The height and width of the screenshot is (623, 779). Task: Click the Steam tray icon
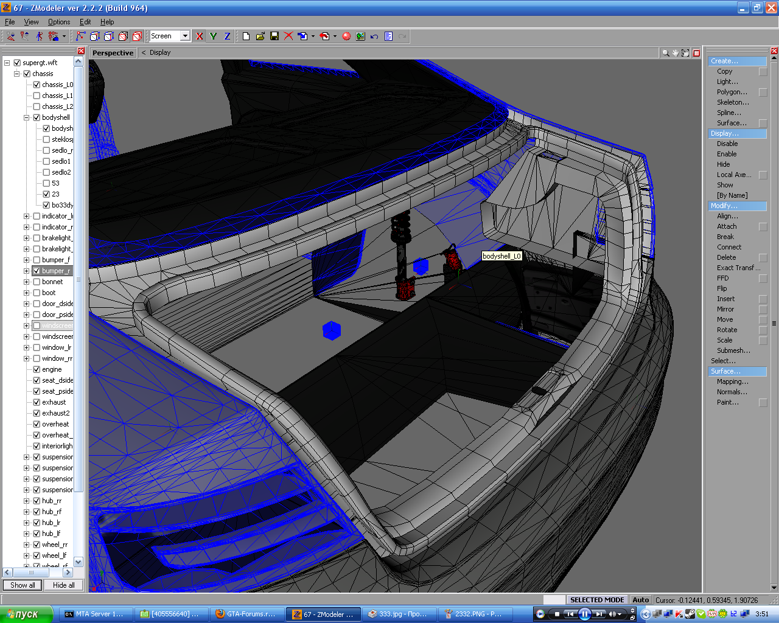point(690,614)
